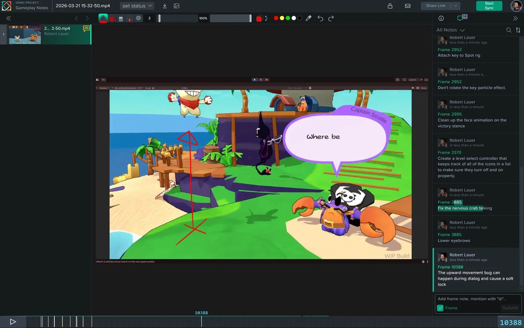The width and height of the screenshot is (524, 328).
Task: Play the video
Action: point(13,322)
